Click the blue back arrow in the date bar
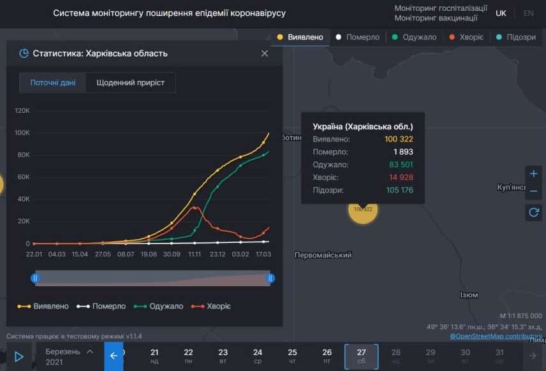This screenshot has height=371, width=546. (114, 356)
